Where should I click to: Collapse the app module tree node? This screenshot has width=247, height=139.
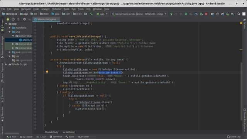tap(6, 24)
